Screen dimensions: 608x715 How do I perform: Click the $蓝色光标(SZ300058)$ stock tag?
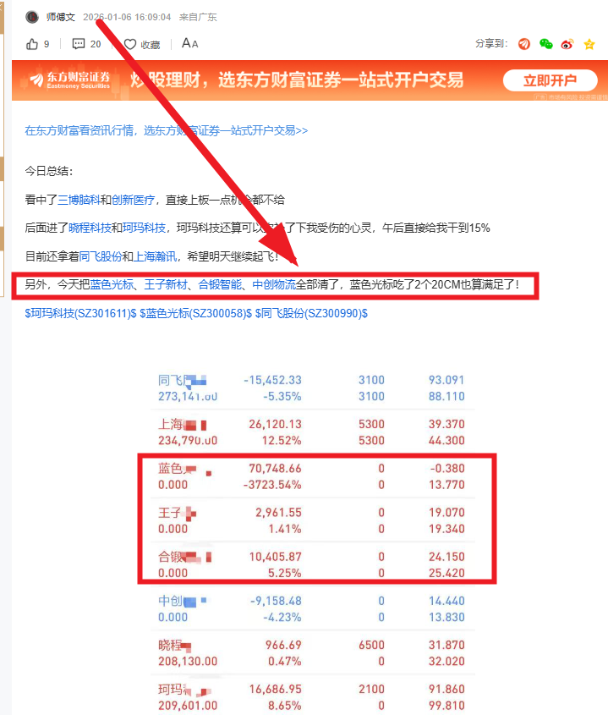[x=195, y=314]
